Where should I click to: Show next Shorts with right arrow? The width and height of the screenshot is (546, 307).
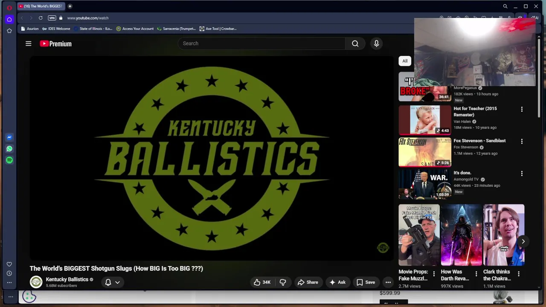point(523,241)
